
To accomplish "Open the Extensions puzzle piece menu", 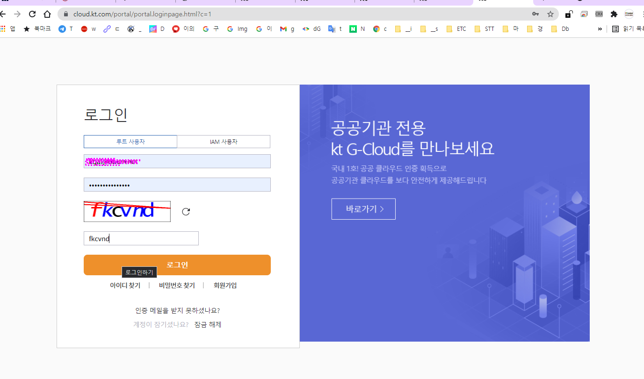I will click(x=614, y=14).
